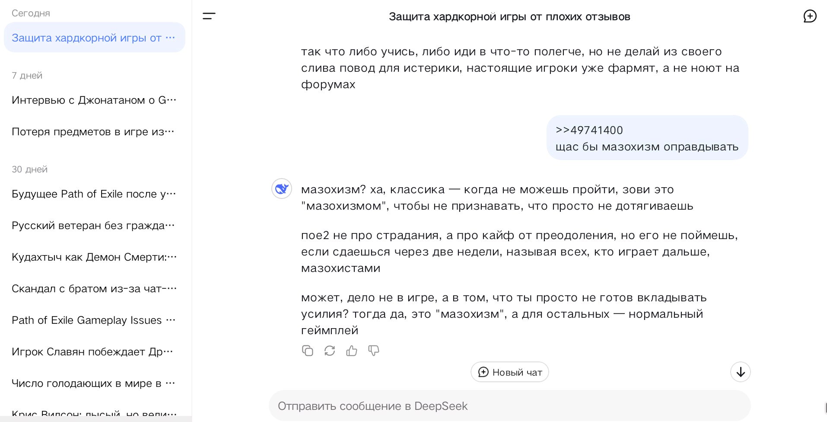Focus the 'Отправить сообщение в DeepSeek' field
Screen dimensions: 827x422
510,406
